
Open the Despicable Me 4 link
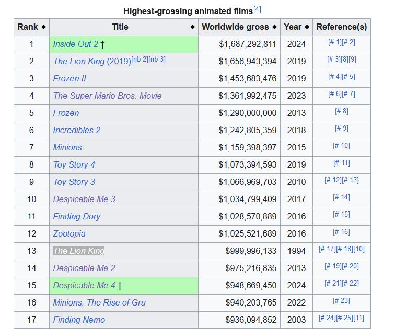click(84, 286)
